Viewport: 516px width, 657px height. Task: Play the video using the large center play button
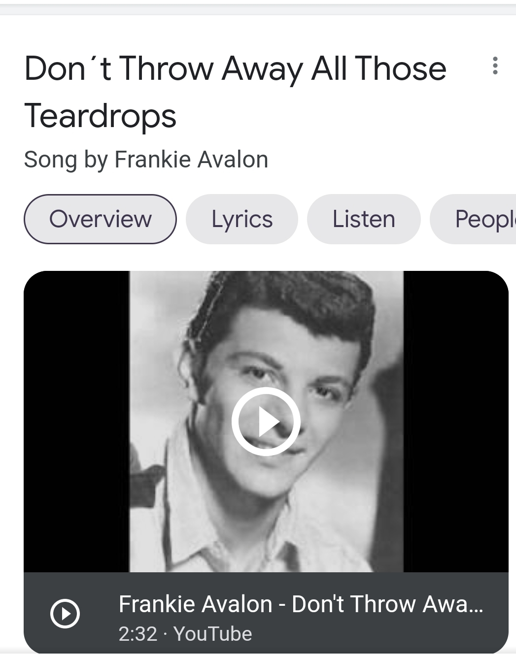tap(266, 422)
